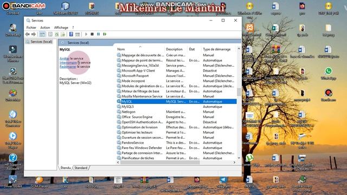Click the horizontal scrollbar thumb
Screen dimensions: 347x195
[160, 162]
